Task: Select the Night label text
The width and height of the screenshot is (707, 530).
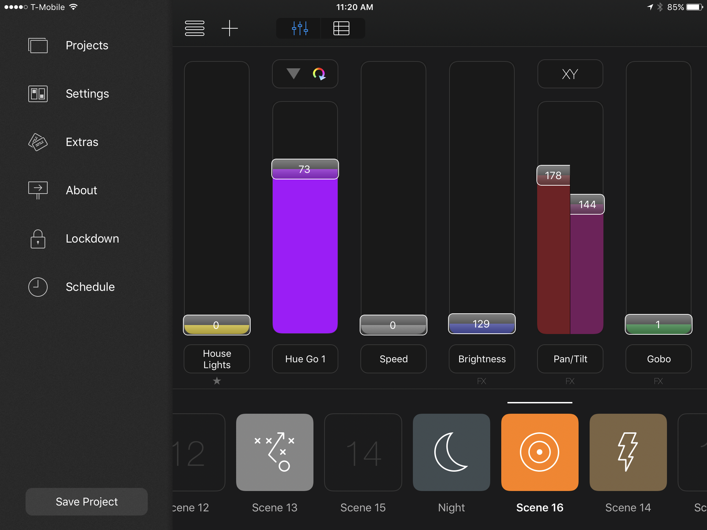Action: coord(452,508)
